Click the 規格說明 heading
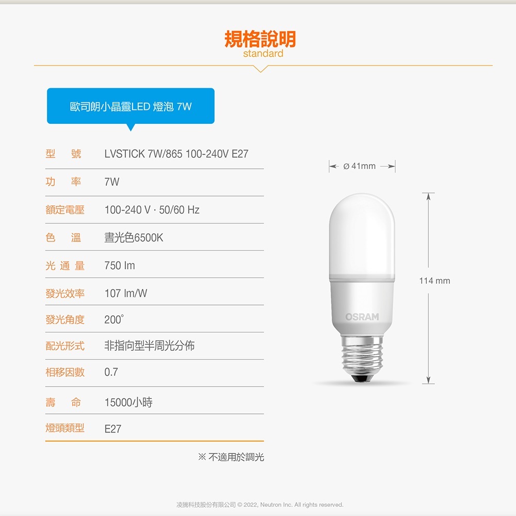Image resolution: width=516 pixels, height=516 pixels. (x=260, y=39)
